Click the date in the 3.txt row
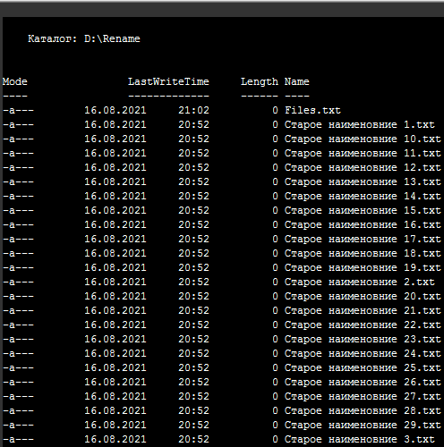Viewport: 444px width, 447px height. 115,439
